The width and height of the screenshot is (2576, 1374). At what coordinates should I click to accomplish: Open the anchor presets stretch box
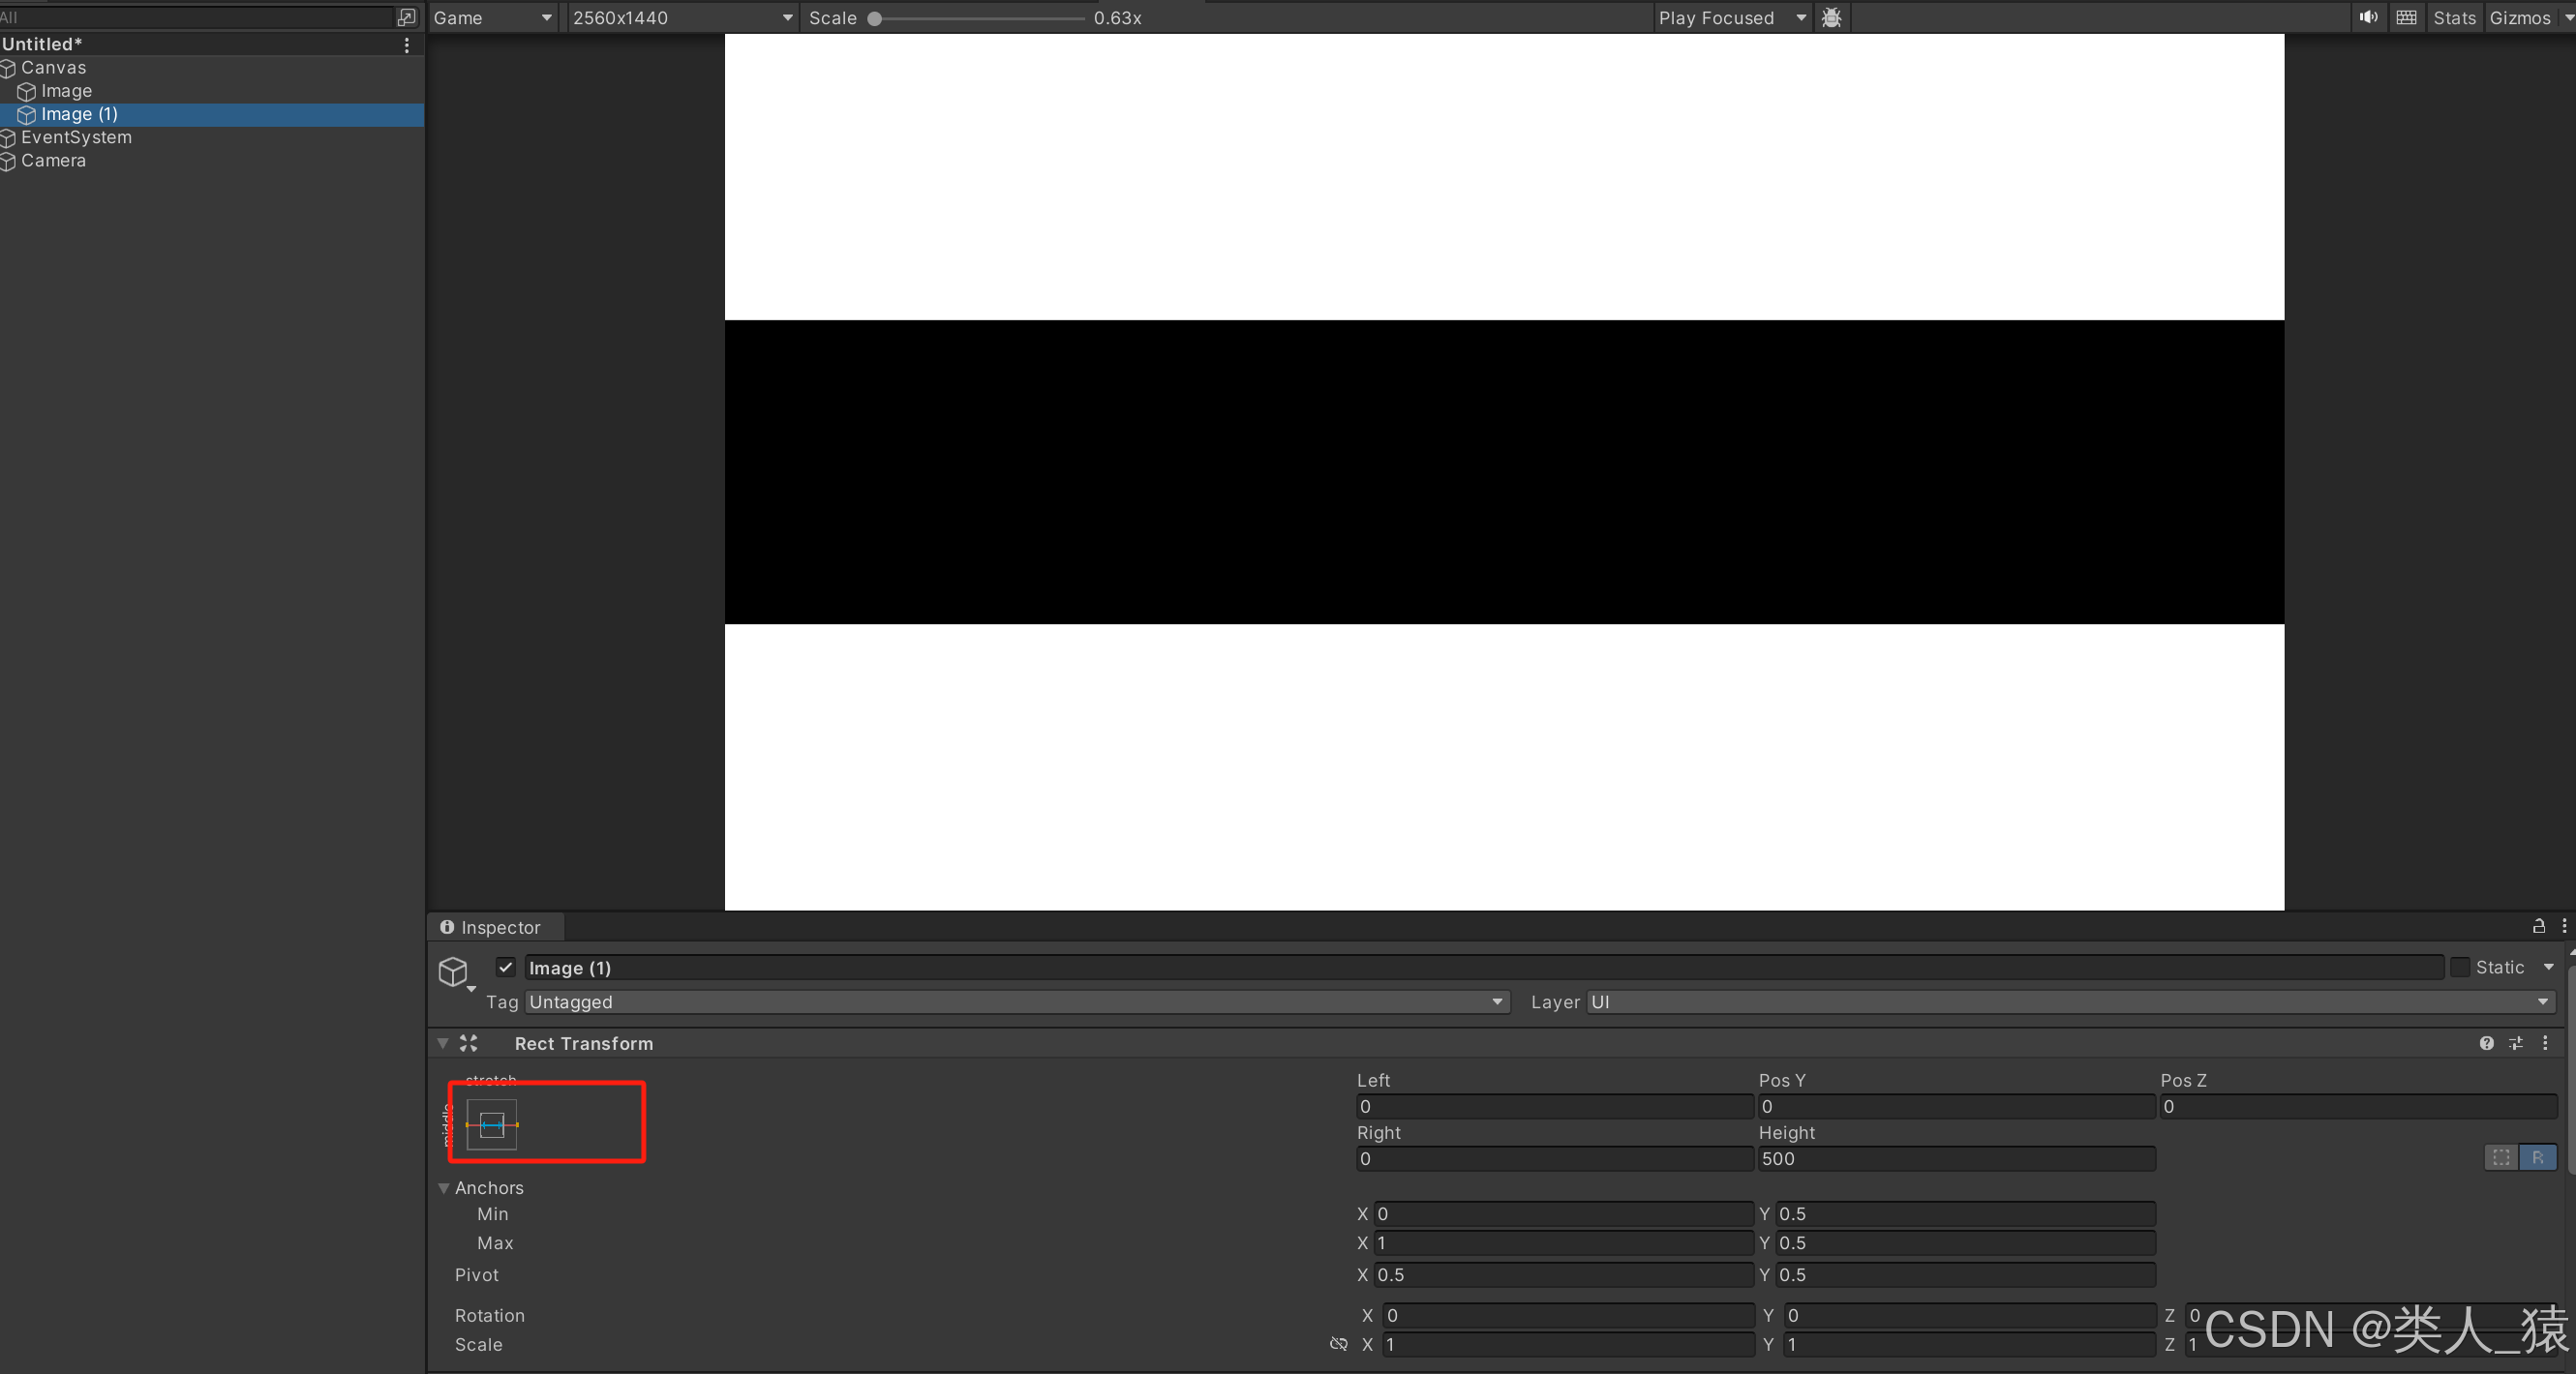491,1125
